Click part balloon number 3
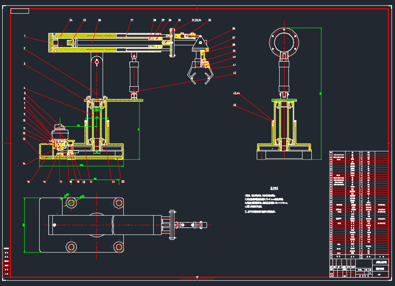The width and height of the screenshot is (395, 286). [24, 64]
